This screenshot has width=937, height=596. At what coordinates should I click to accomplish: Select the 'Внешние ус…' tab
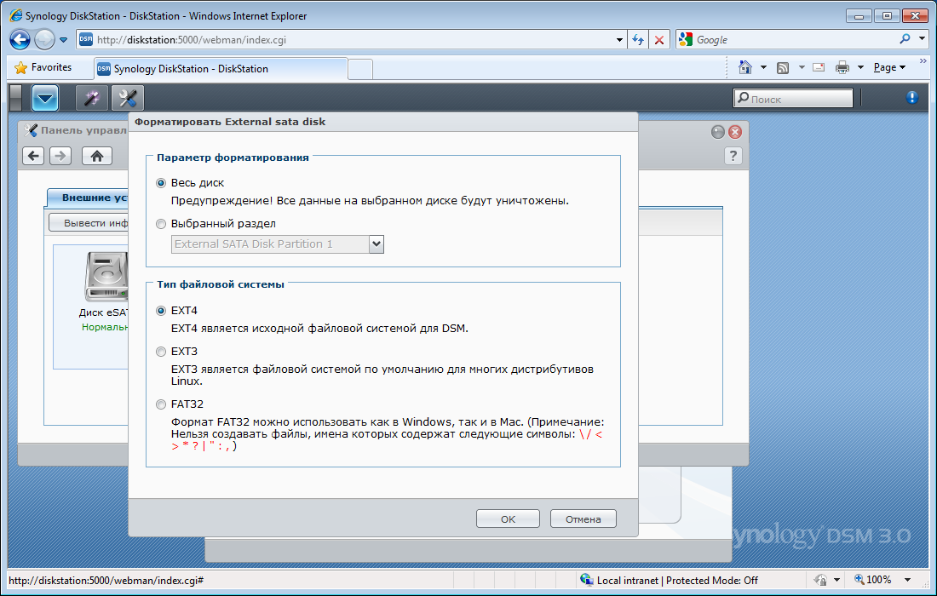88,198
